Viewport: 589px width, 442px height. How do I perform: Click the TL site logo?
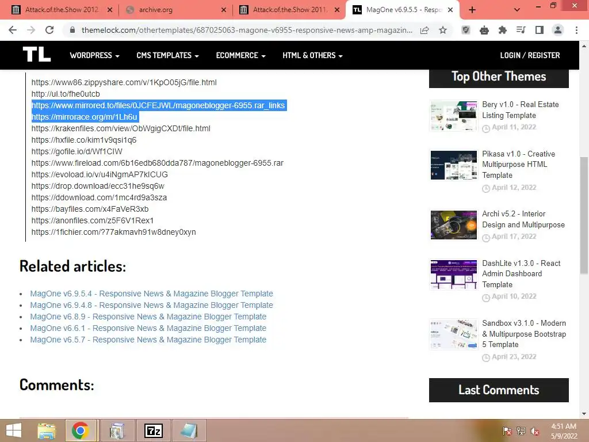(x=36, y=55)
